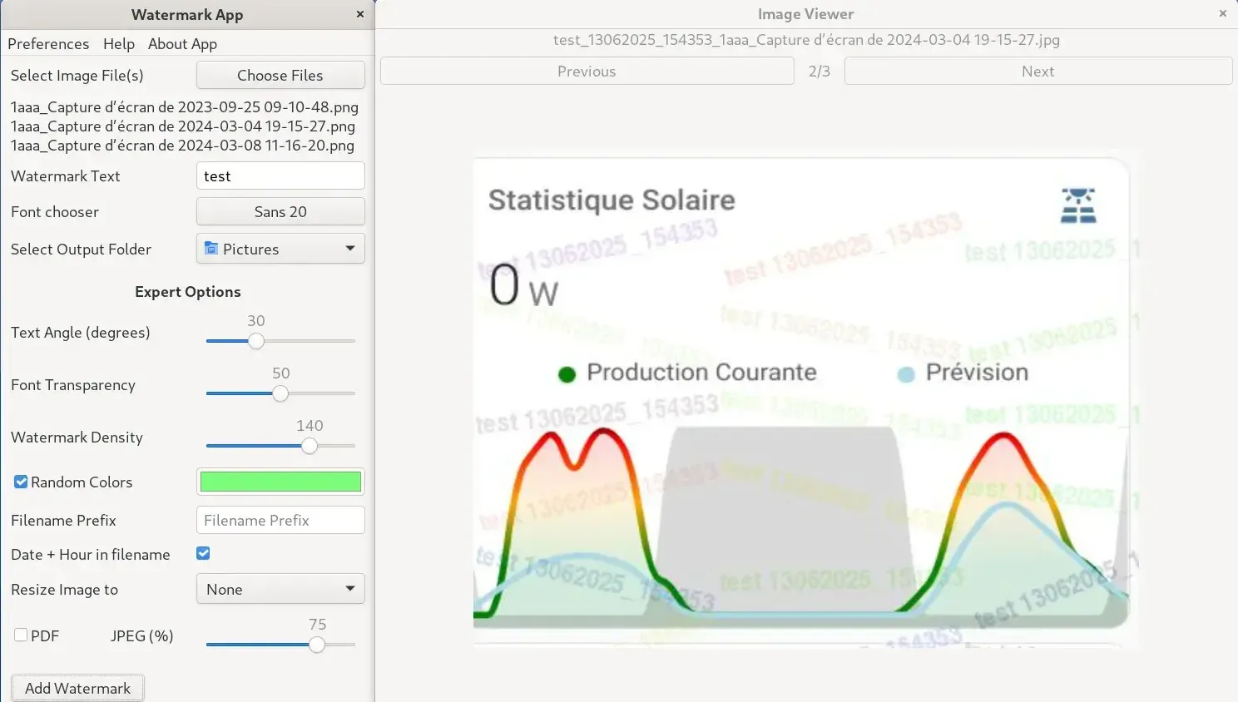The image size is (1238, 702).
Task: Open the Preferences menu
Action: click(x=48, y=44)
